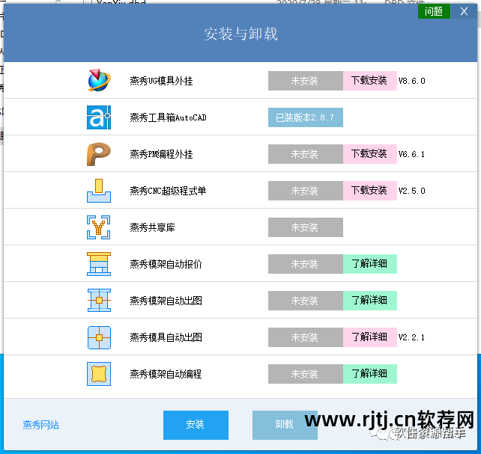Screen dimensions: 481x454
Task: Click 未安装 status for 燕秀PM编程外挂
Action: [x=306, y=154]
